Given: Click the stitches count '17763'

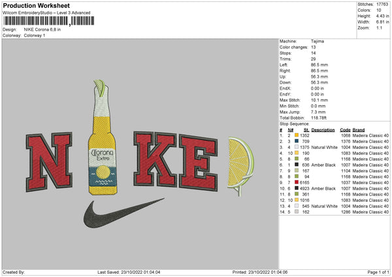Looking at the screenshot, I should [x=382, y=5].
